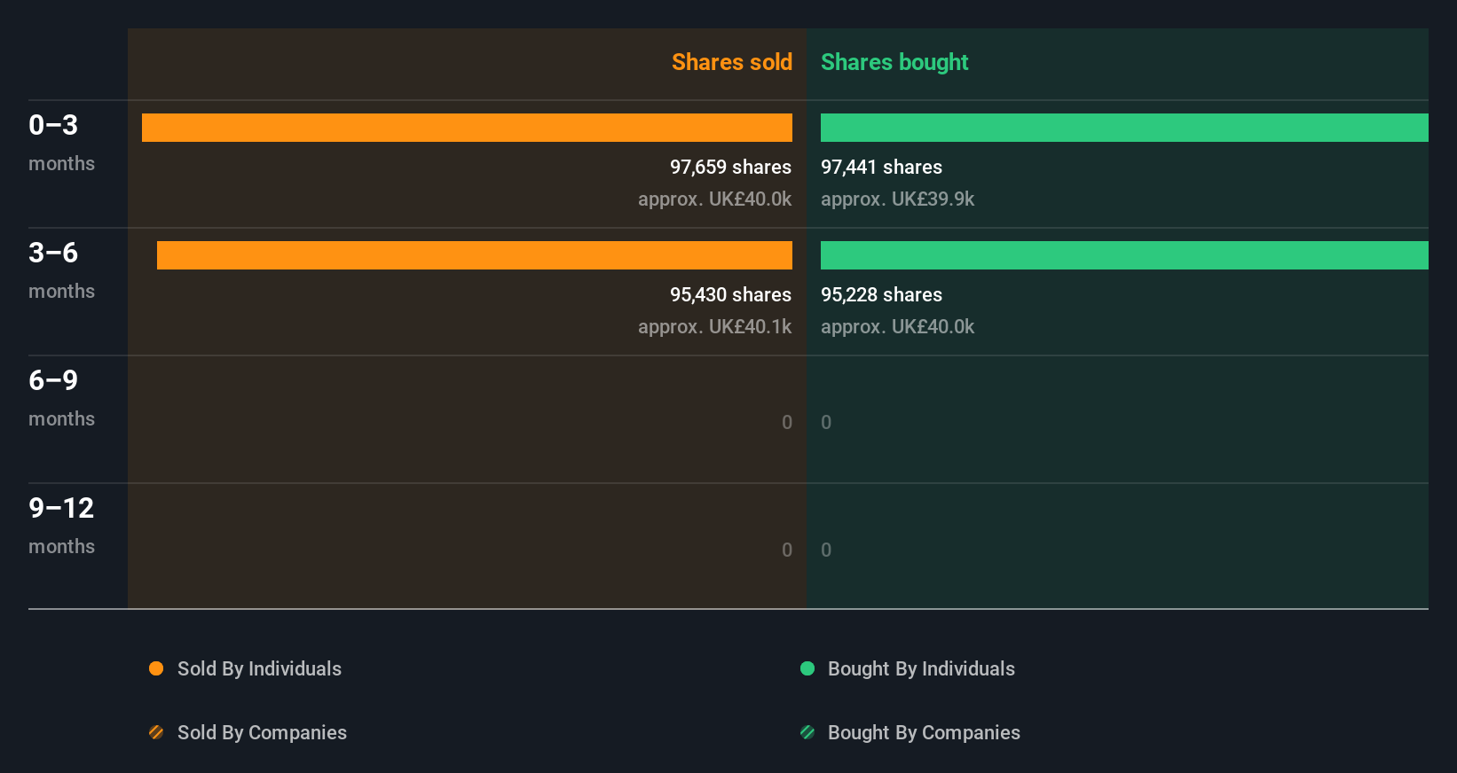1457x773 pixels.
Task: Click the 9–12 months shares sold zero
Action: (787, 550)
